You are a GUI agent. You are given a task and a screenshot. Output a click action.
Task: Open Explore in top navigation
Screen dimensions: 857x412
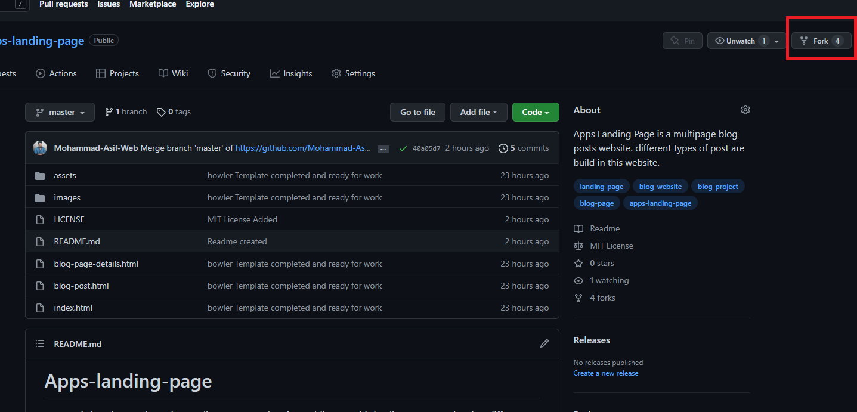point(200,4)
